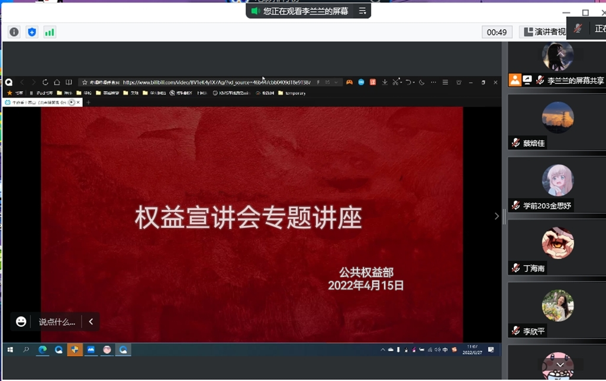Expand more participants with the down chevron

pyautogui.click(x=560, y=364)
